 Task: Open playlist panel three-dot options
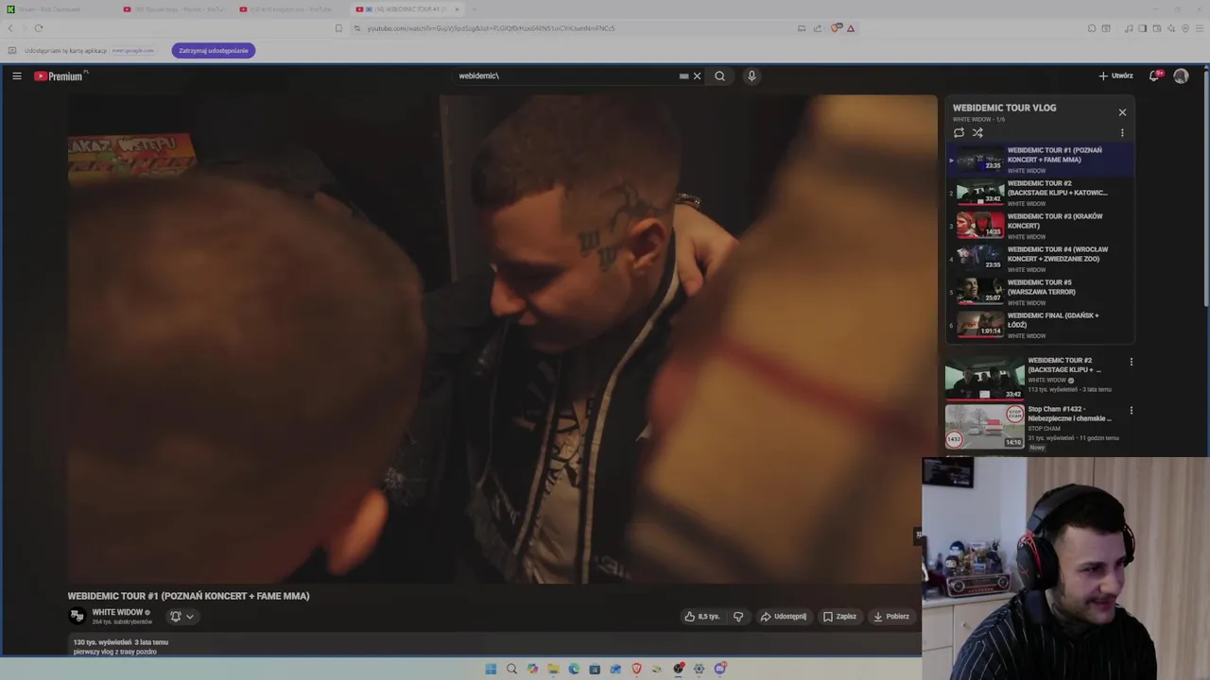[x=1122, y=133]
